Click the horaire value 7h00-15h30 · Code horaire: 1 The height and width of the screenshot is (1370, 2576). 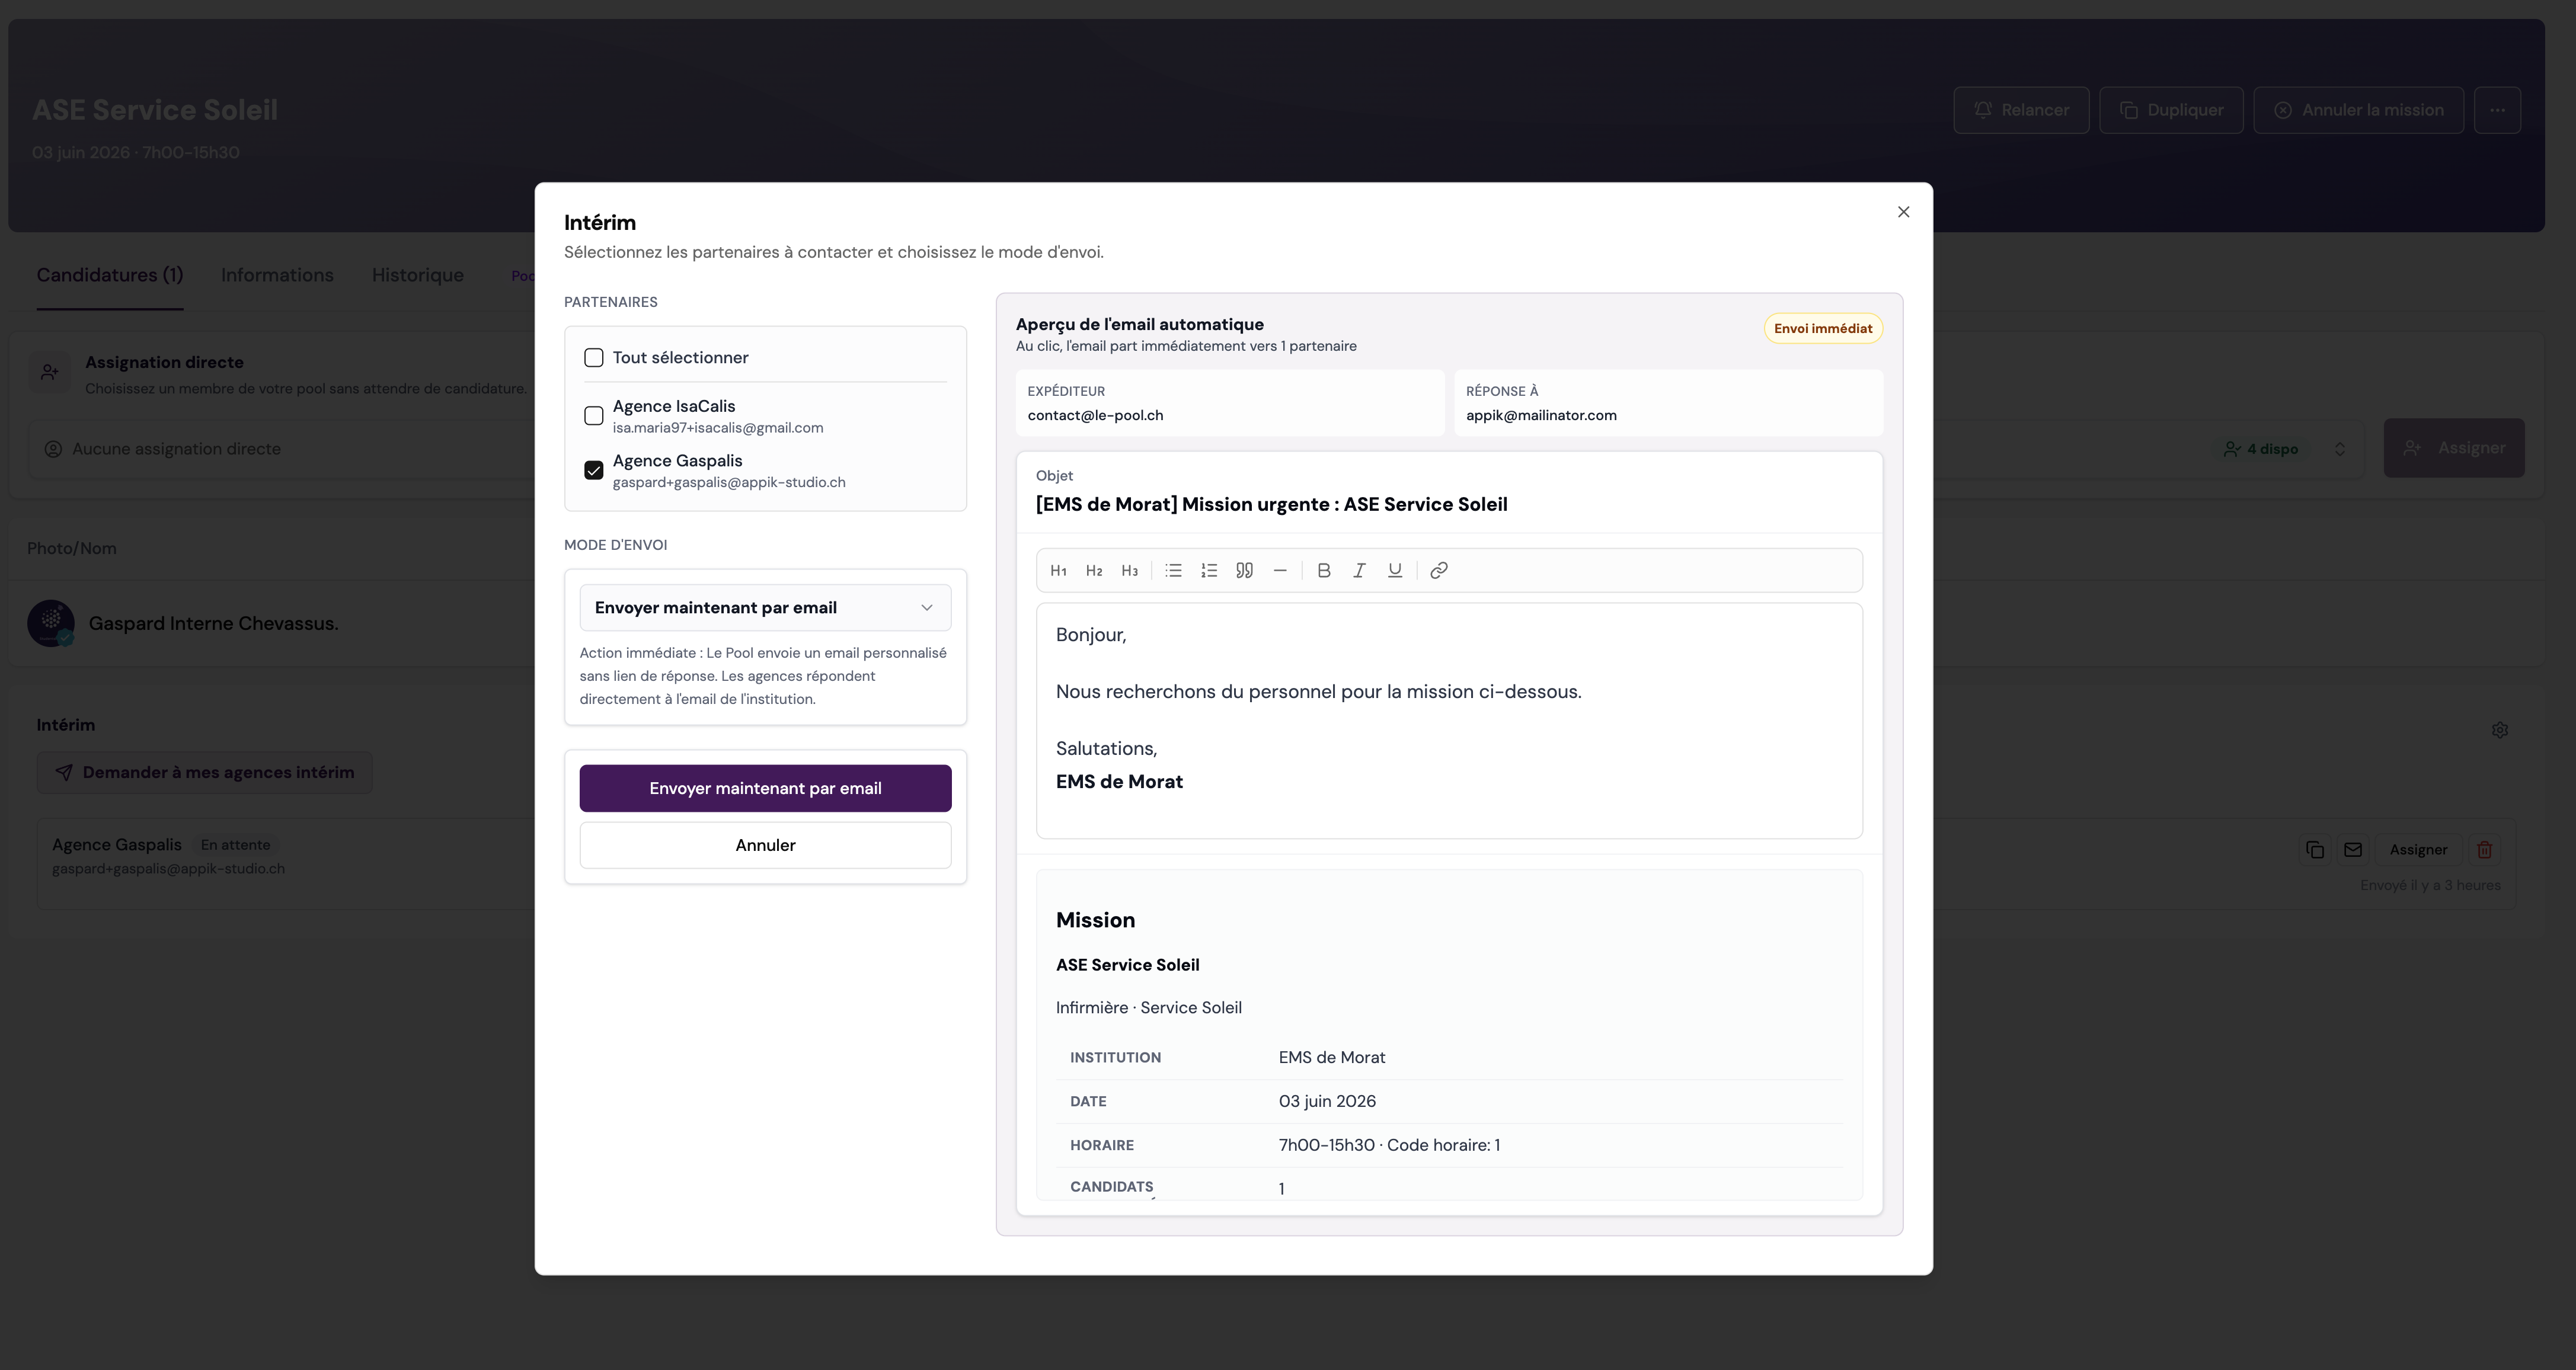(1389, 1145)
